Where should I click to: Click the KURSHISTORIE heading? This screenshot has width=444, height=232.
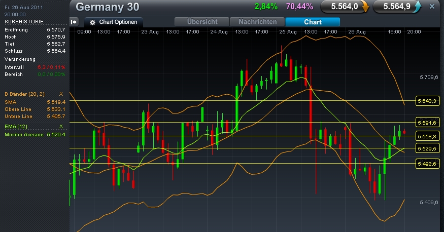point(24,21)
